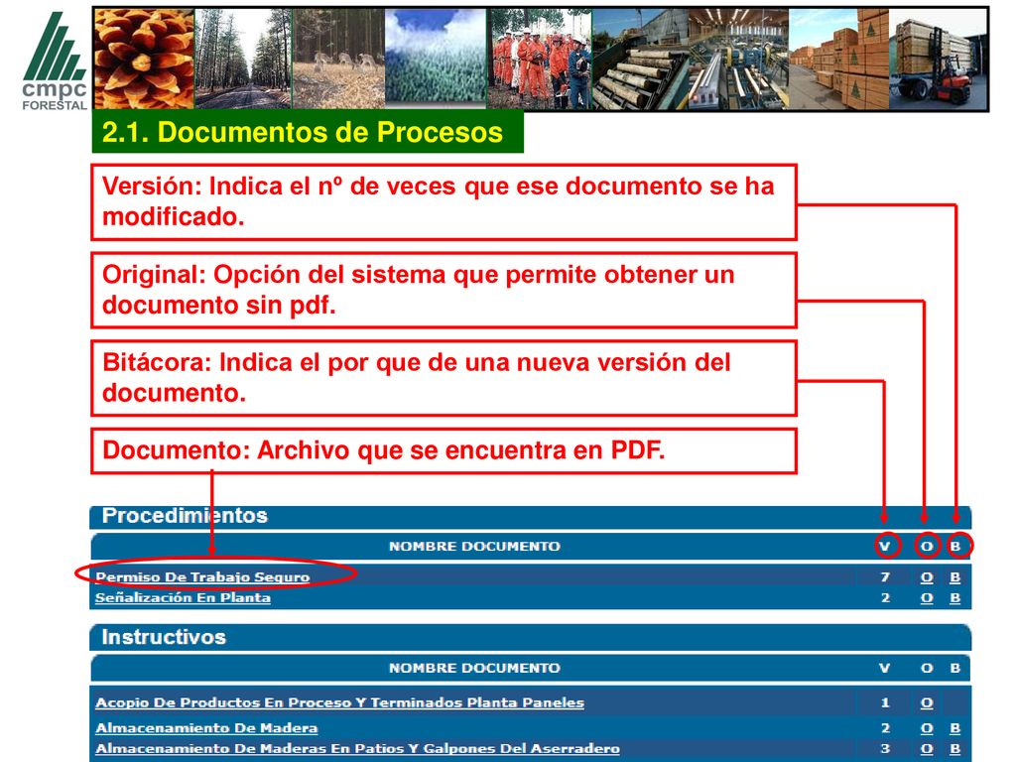The width and height of the screenshot is (1016, 762).
Task: Click NOMBRE DOCUMENTO header in Procedimientos table
Action: click(x=474, y=547)
